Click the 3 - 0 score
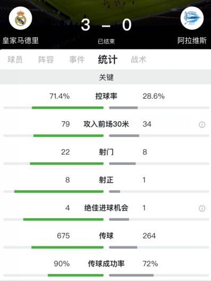The width and height of the screenshot is (211, 281). (x=106, y=25)
